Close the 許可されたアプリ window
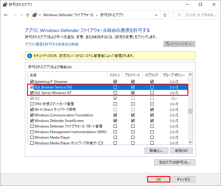 click(x=214, y=4)
